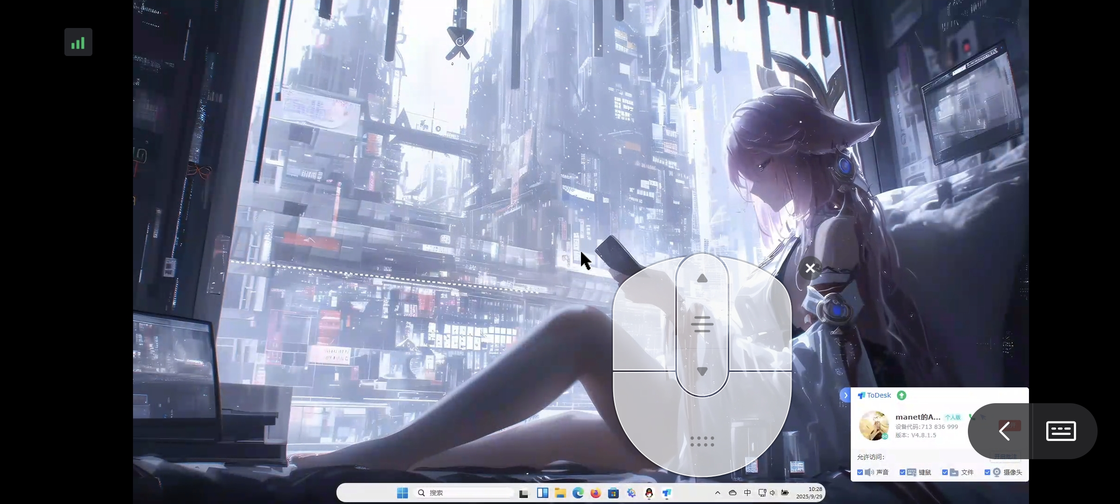Toggle the 摄像头 camera access checkbox
Image resolution: width=1120 pixels, height=504 pixels.
pyautogui.click(x=987, y=472)
